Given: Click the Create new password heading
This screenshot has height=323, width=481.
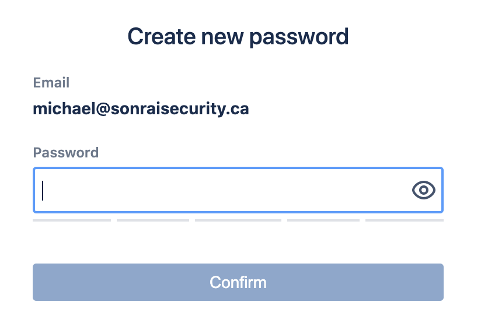Looking at the screenshot, I should coord(238,37).
